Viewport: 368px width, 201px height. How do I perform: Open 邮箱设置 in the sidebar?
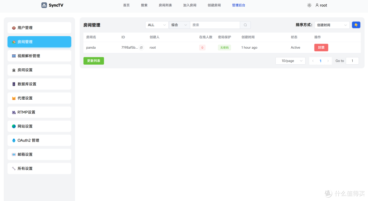[40, 154]
